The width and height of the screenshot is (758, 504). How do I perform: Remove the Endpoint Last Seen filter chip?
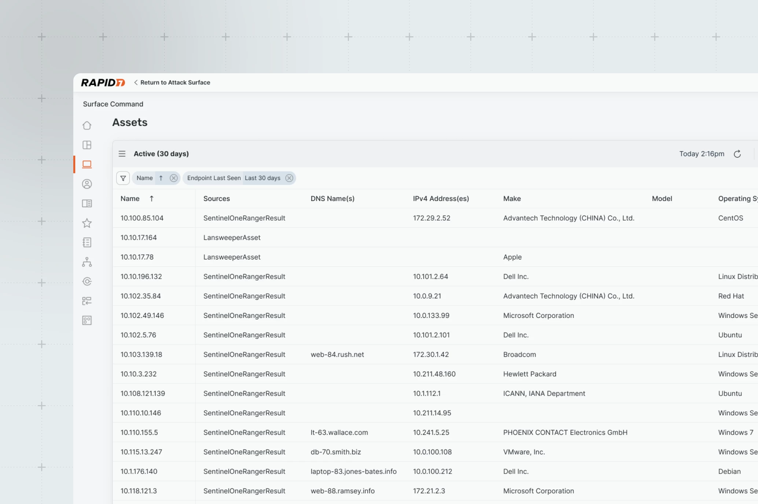click(x=289, y=178)
